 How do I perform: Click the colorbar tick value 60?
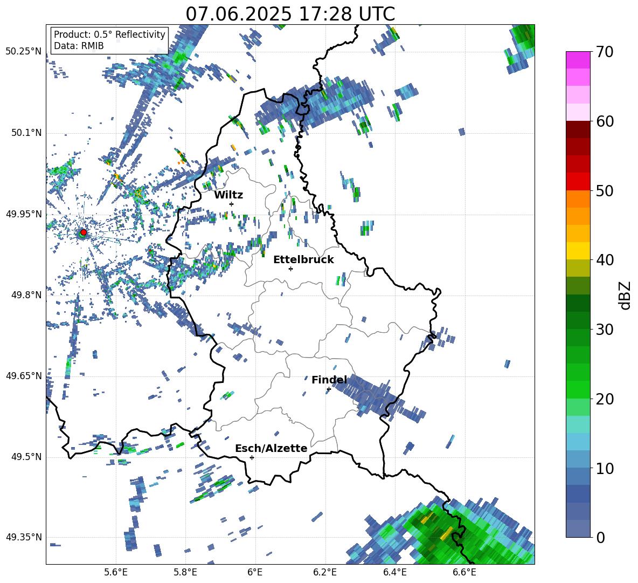click(605, 121)
